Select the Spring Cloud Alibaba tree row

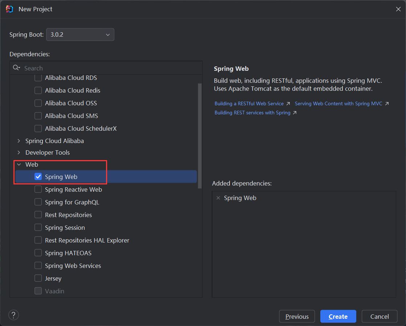(x=106, y=141)
